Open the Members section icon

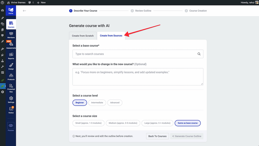pyautogui.click(x=11, y=35)
